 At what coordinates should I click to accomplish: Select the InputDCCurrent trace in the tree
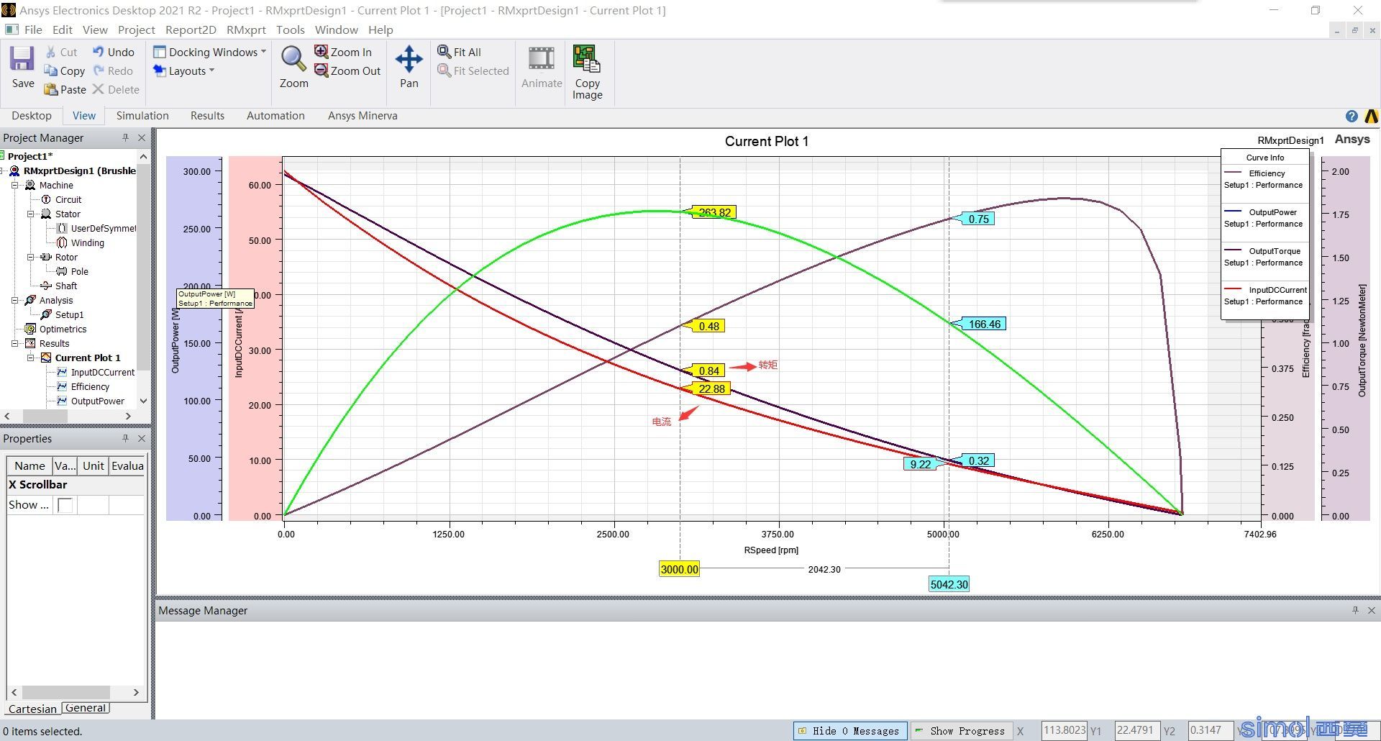pos(102,372)
